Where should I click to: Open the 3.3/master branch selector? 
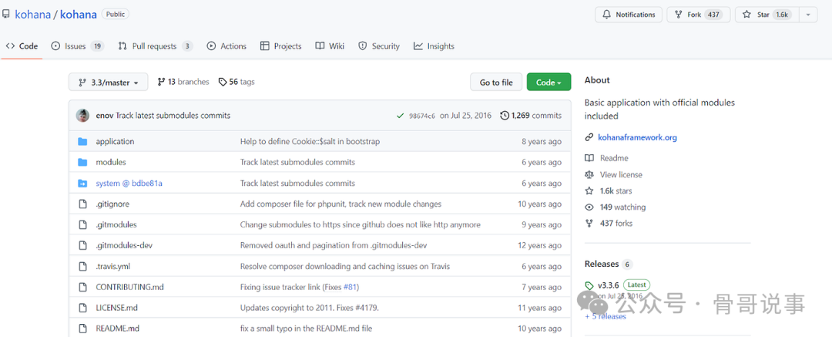point(109,83)
